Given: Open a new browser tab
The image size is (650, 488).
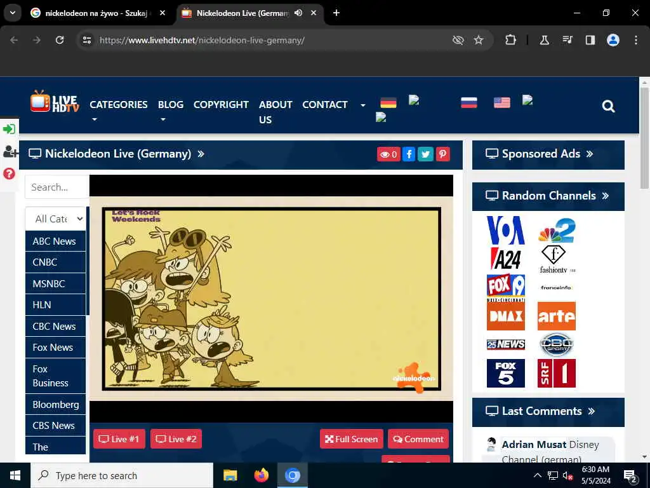Looking at the screenshot, I should click(336, 13).
